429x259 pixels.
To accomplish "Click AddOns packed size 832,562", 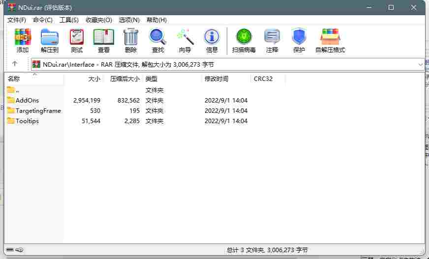I will point(128,100).
